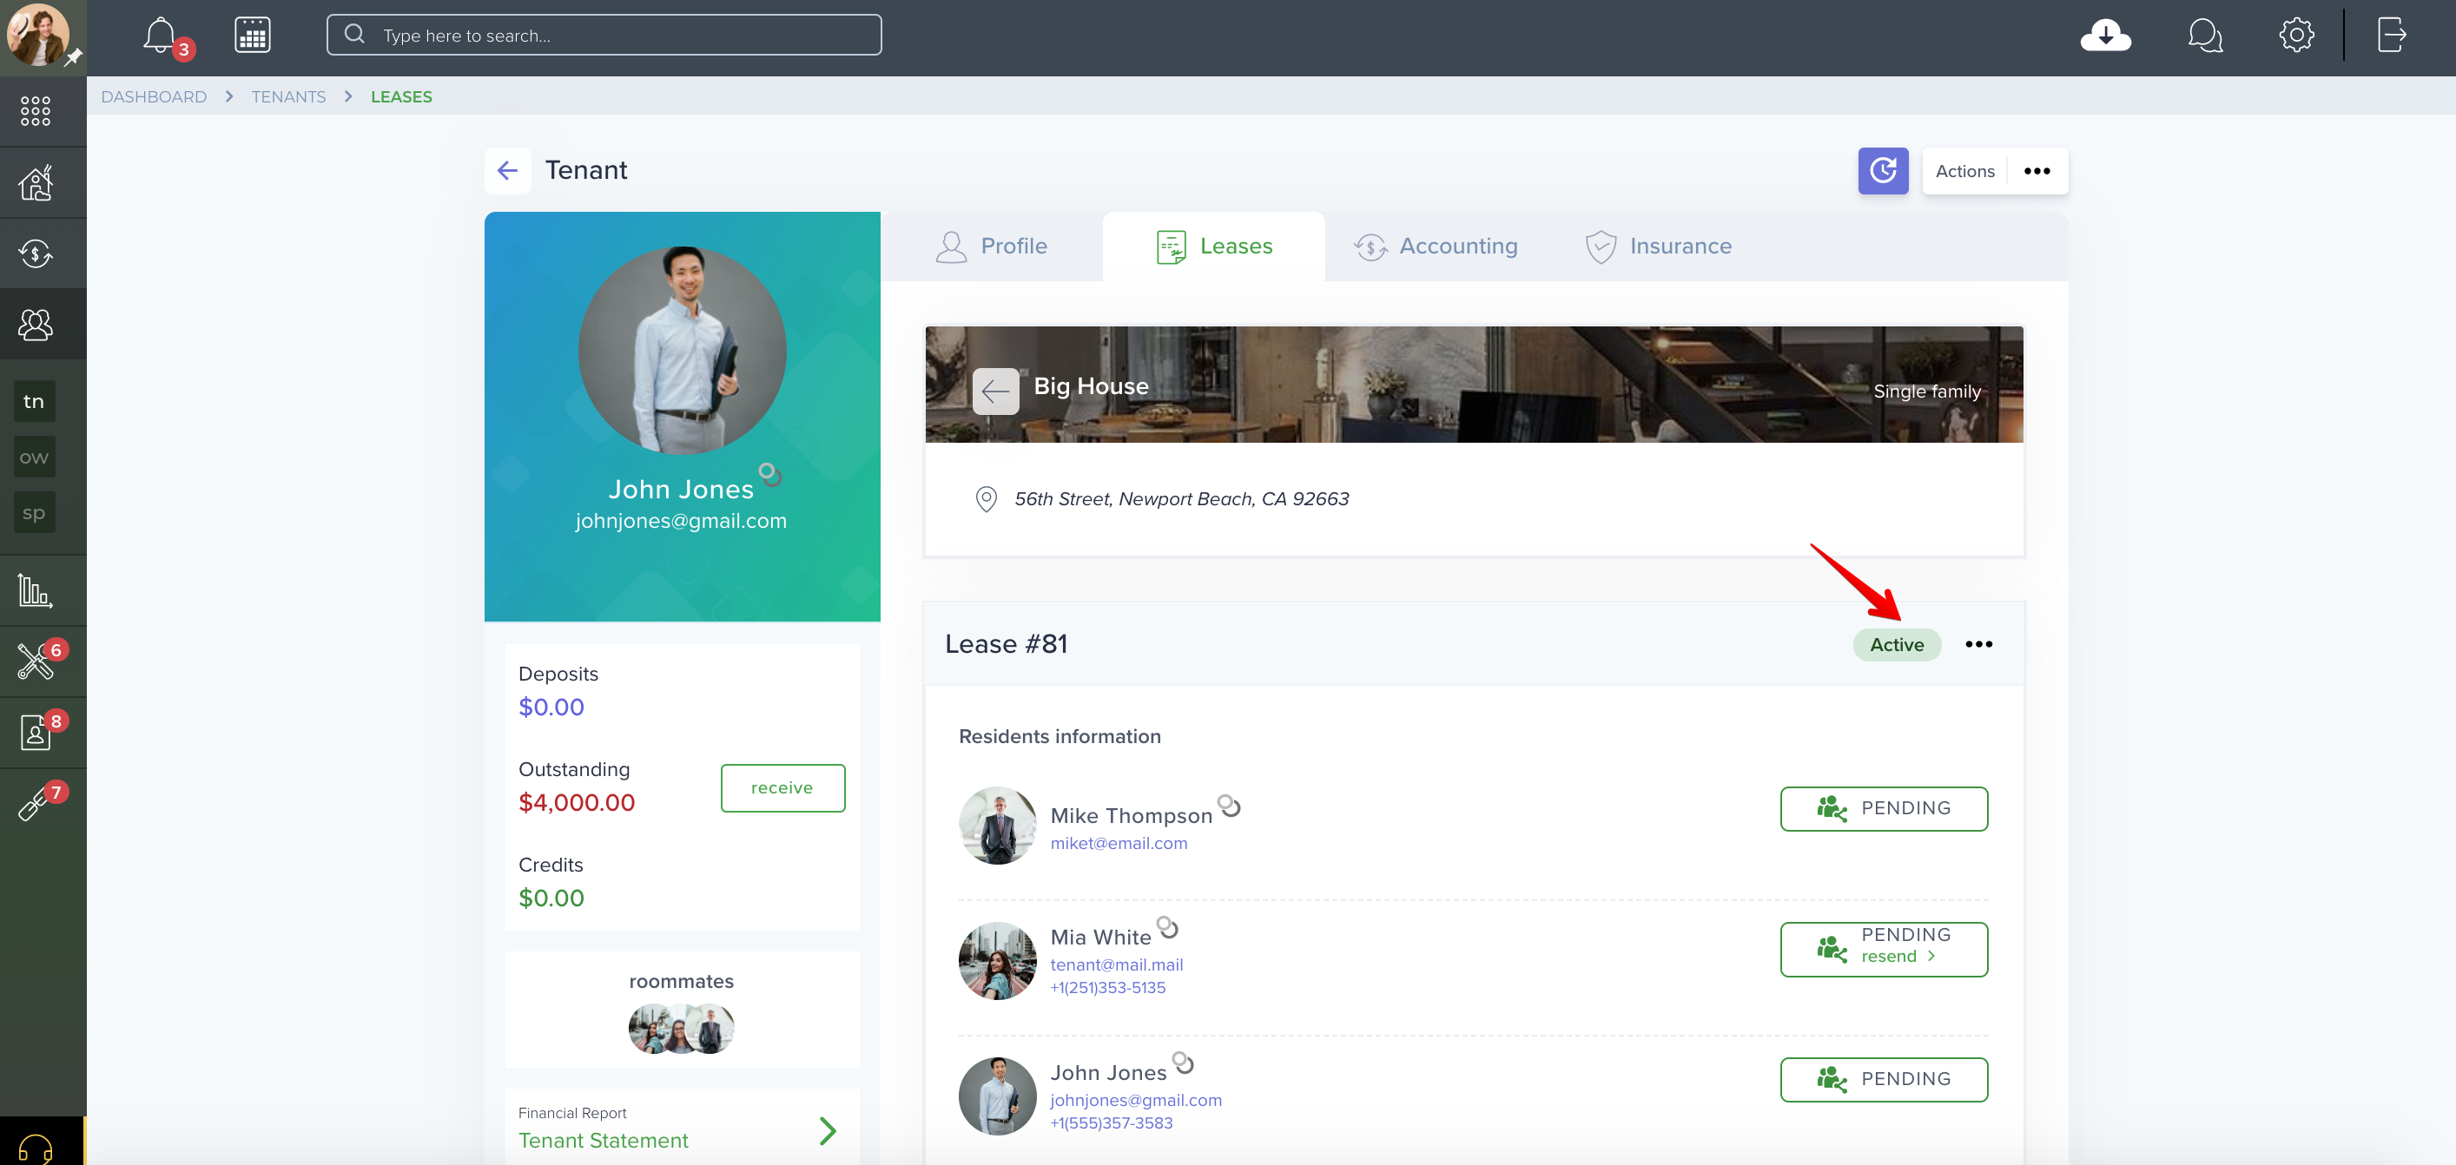Go back using the Tenant back arrow
This screenshot has height=1165, width=2456.
[507, 171]
